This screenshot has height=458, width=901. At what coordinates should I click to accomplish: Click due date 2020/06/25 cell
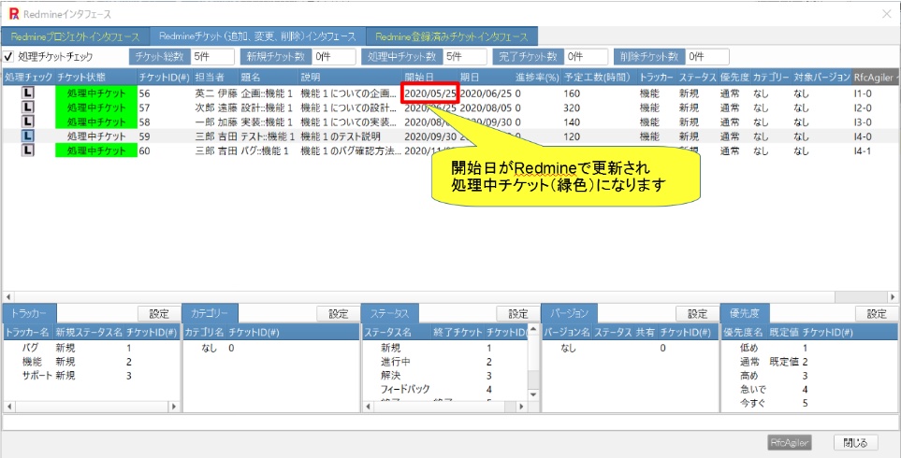(487, 93)
